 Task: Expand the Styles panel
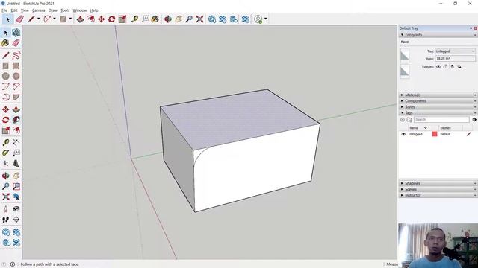(402, 107)
